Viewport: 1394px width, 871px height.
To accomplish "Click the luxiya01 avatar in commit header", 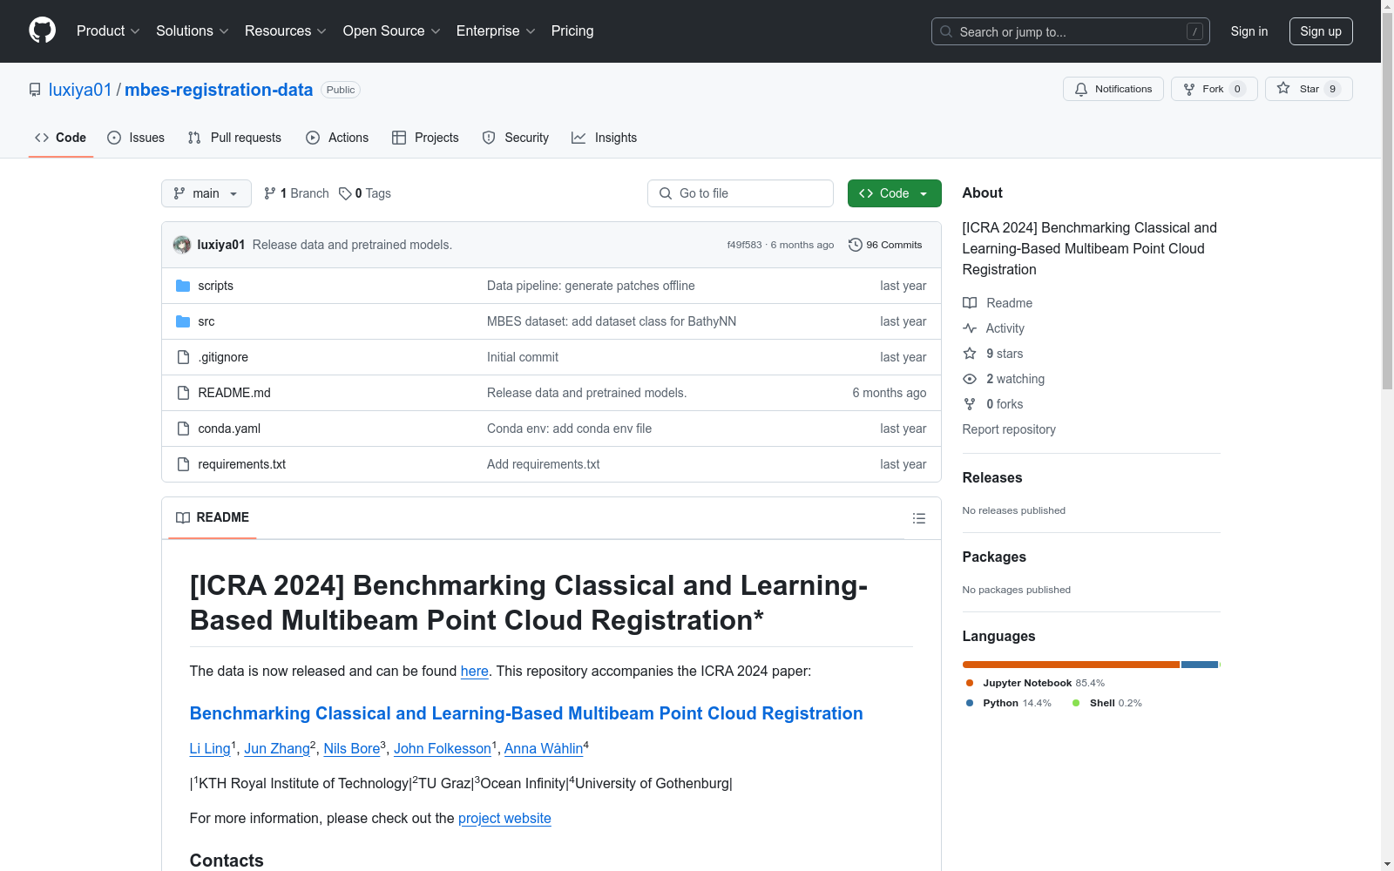I will (x=182, y=245).
